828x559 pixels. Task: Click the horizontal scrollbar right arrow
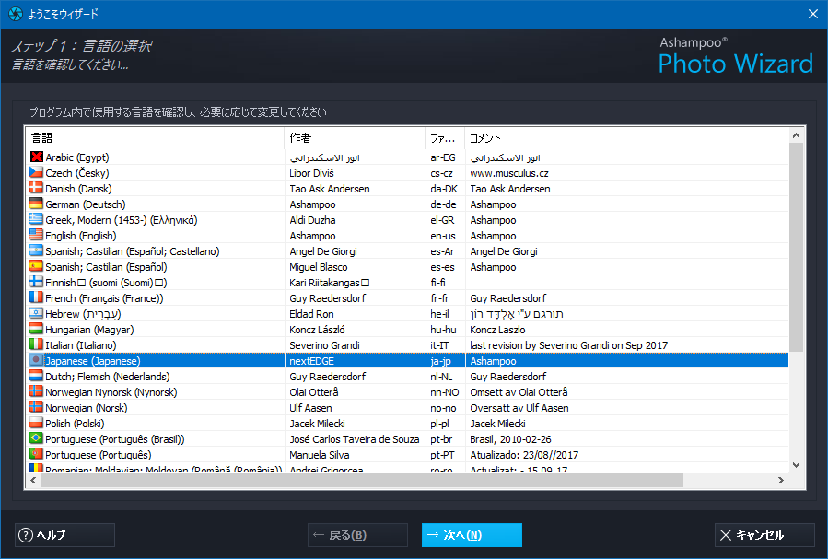pyautogui.click(x=781, y=481)
